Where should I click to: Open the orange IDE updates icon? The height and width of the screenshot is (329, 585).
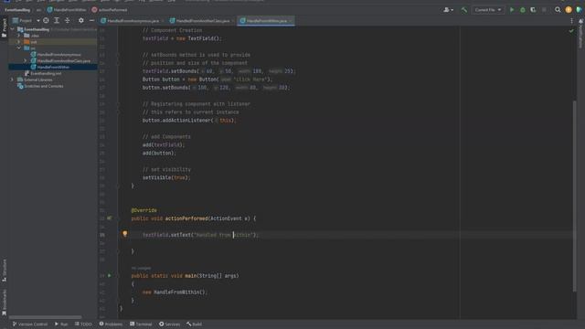(x=569, y=10)
